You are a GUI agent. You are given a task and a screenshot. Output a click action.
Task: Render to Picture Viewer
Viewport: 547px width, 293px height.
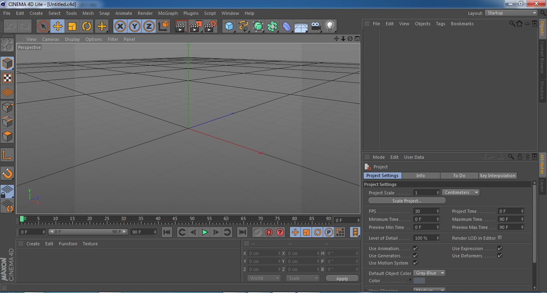[x=196, y=26]
